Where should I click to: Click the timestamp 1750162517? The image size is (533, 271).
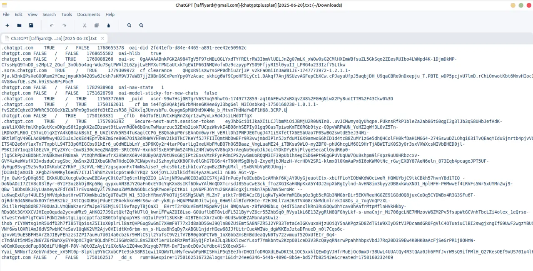pos(100,257)
